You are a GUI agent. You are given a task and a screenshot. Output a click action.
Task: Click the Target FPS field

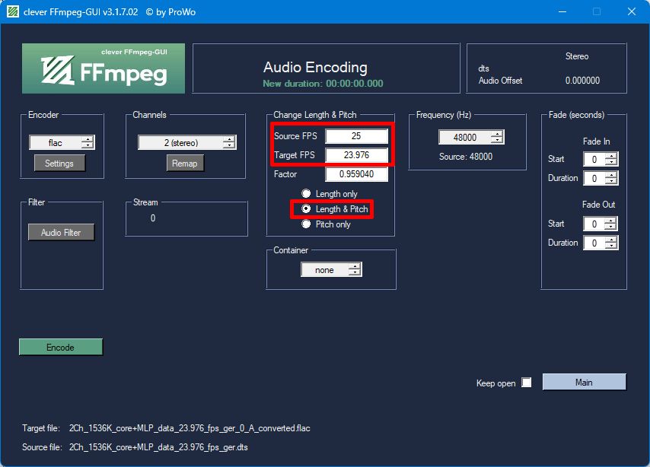coord(356,155)
